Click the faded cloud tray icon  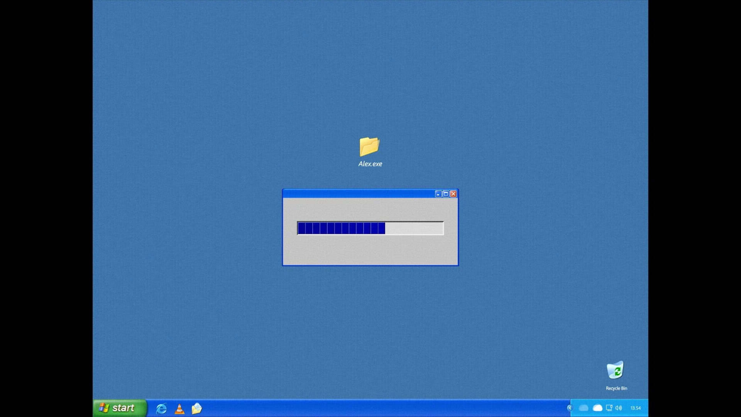tap(584, 408)
